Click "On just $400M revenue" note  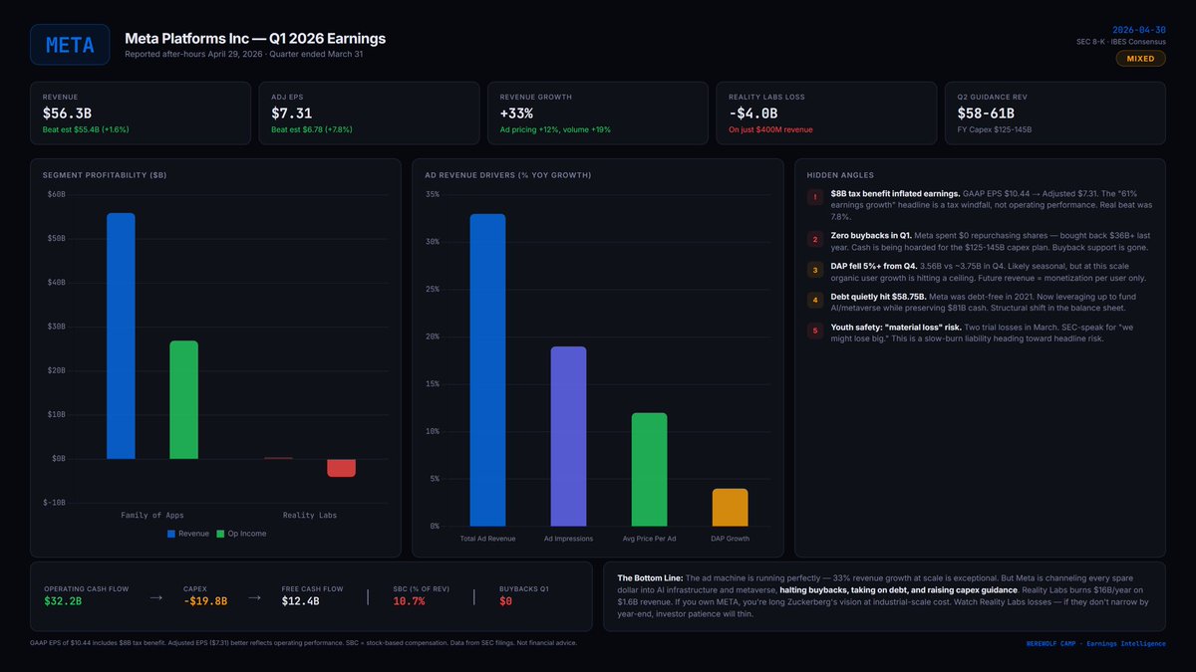coord(769,129)
